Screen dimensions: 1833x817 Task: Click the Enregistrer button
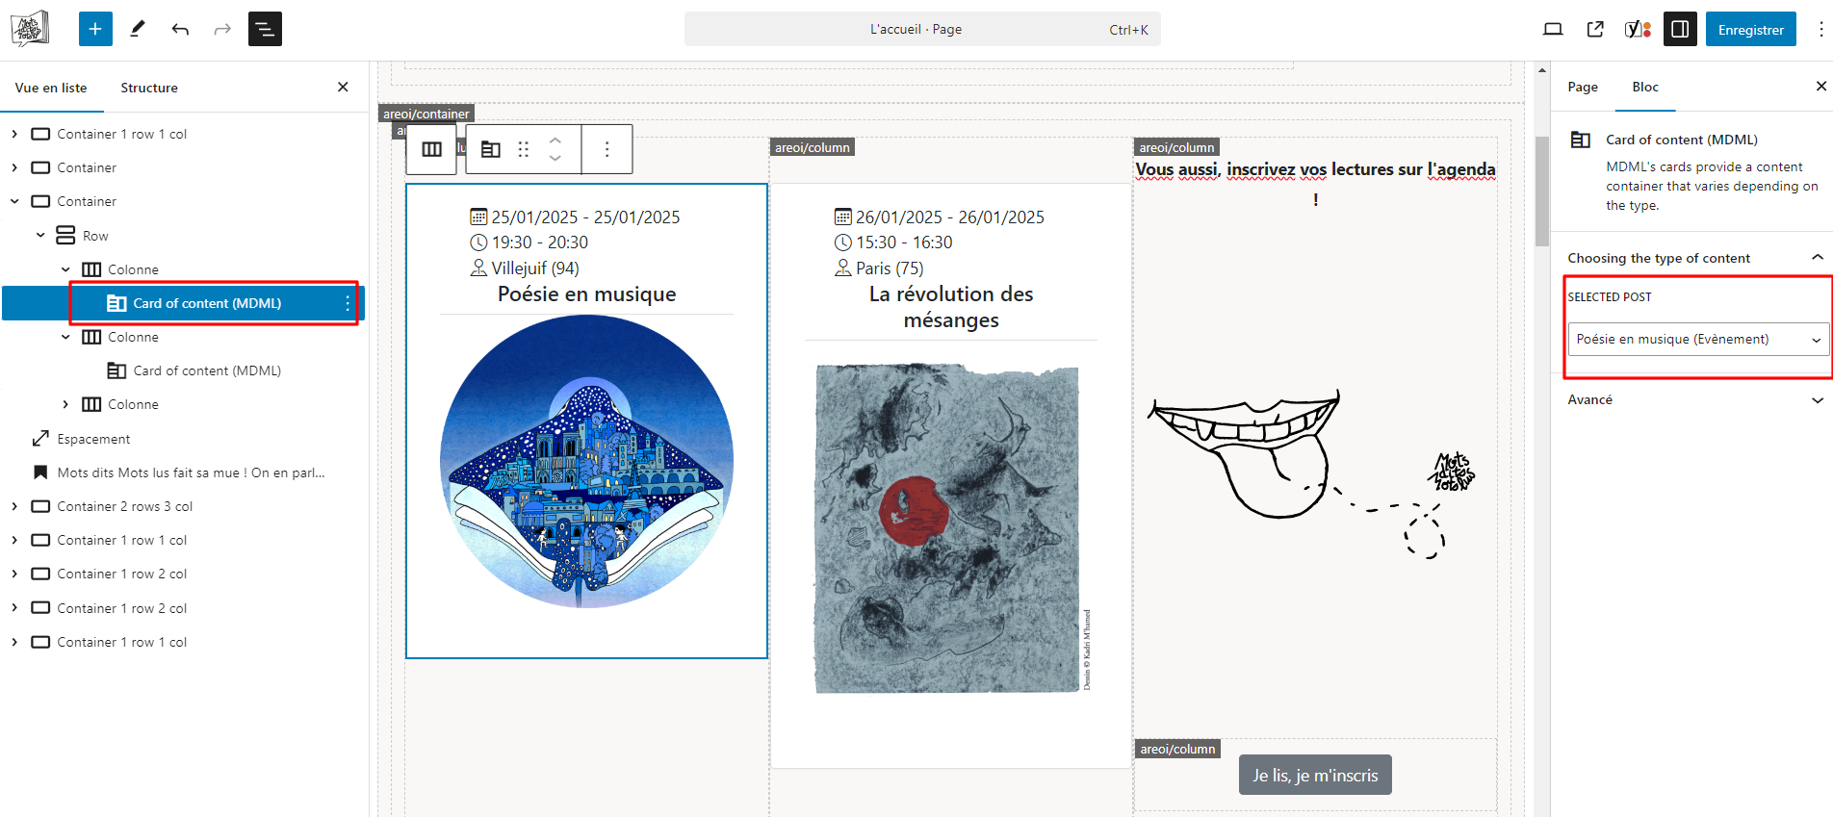[x=1750, y=30]
